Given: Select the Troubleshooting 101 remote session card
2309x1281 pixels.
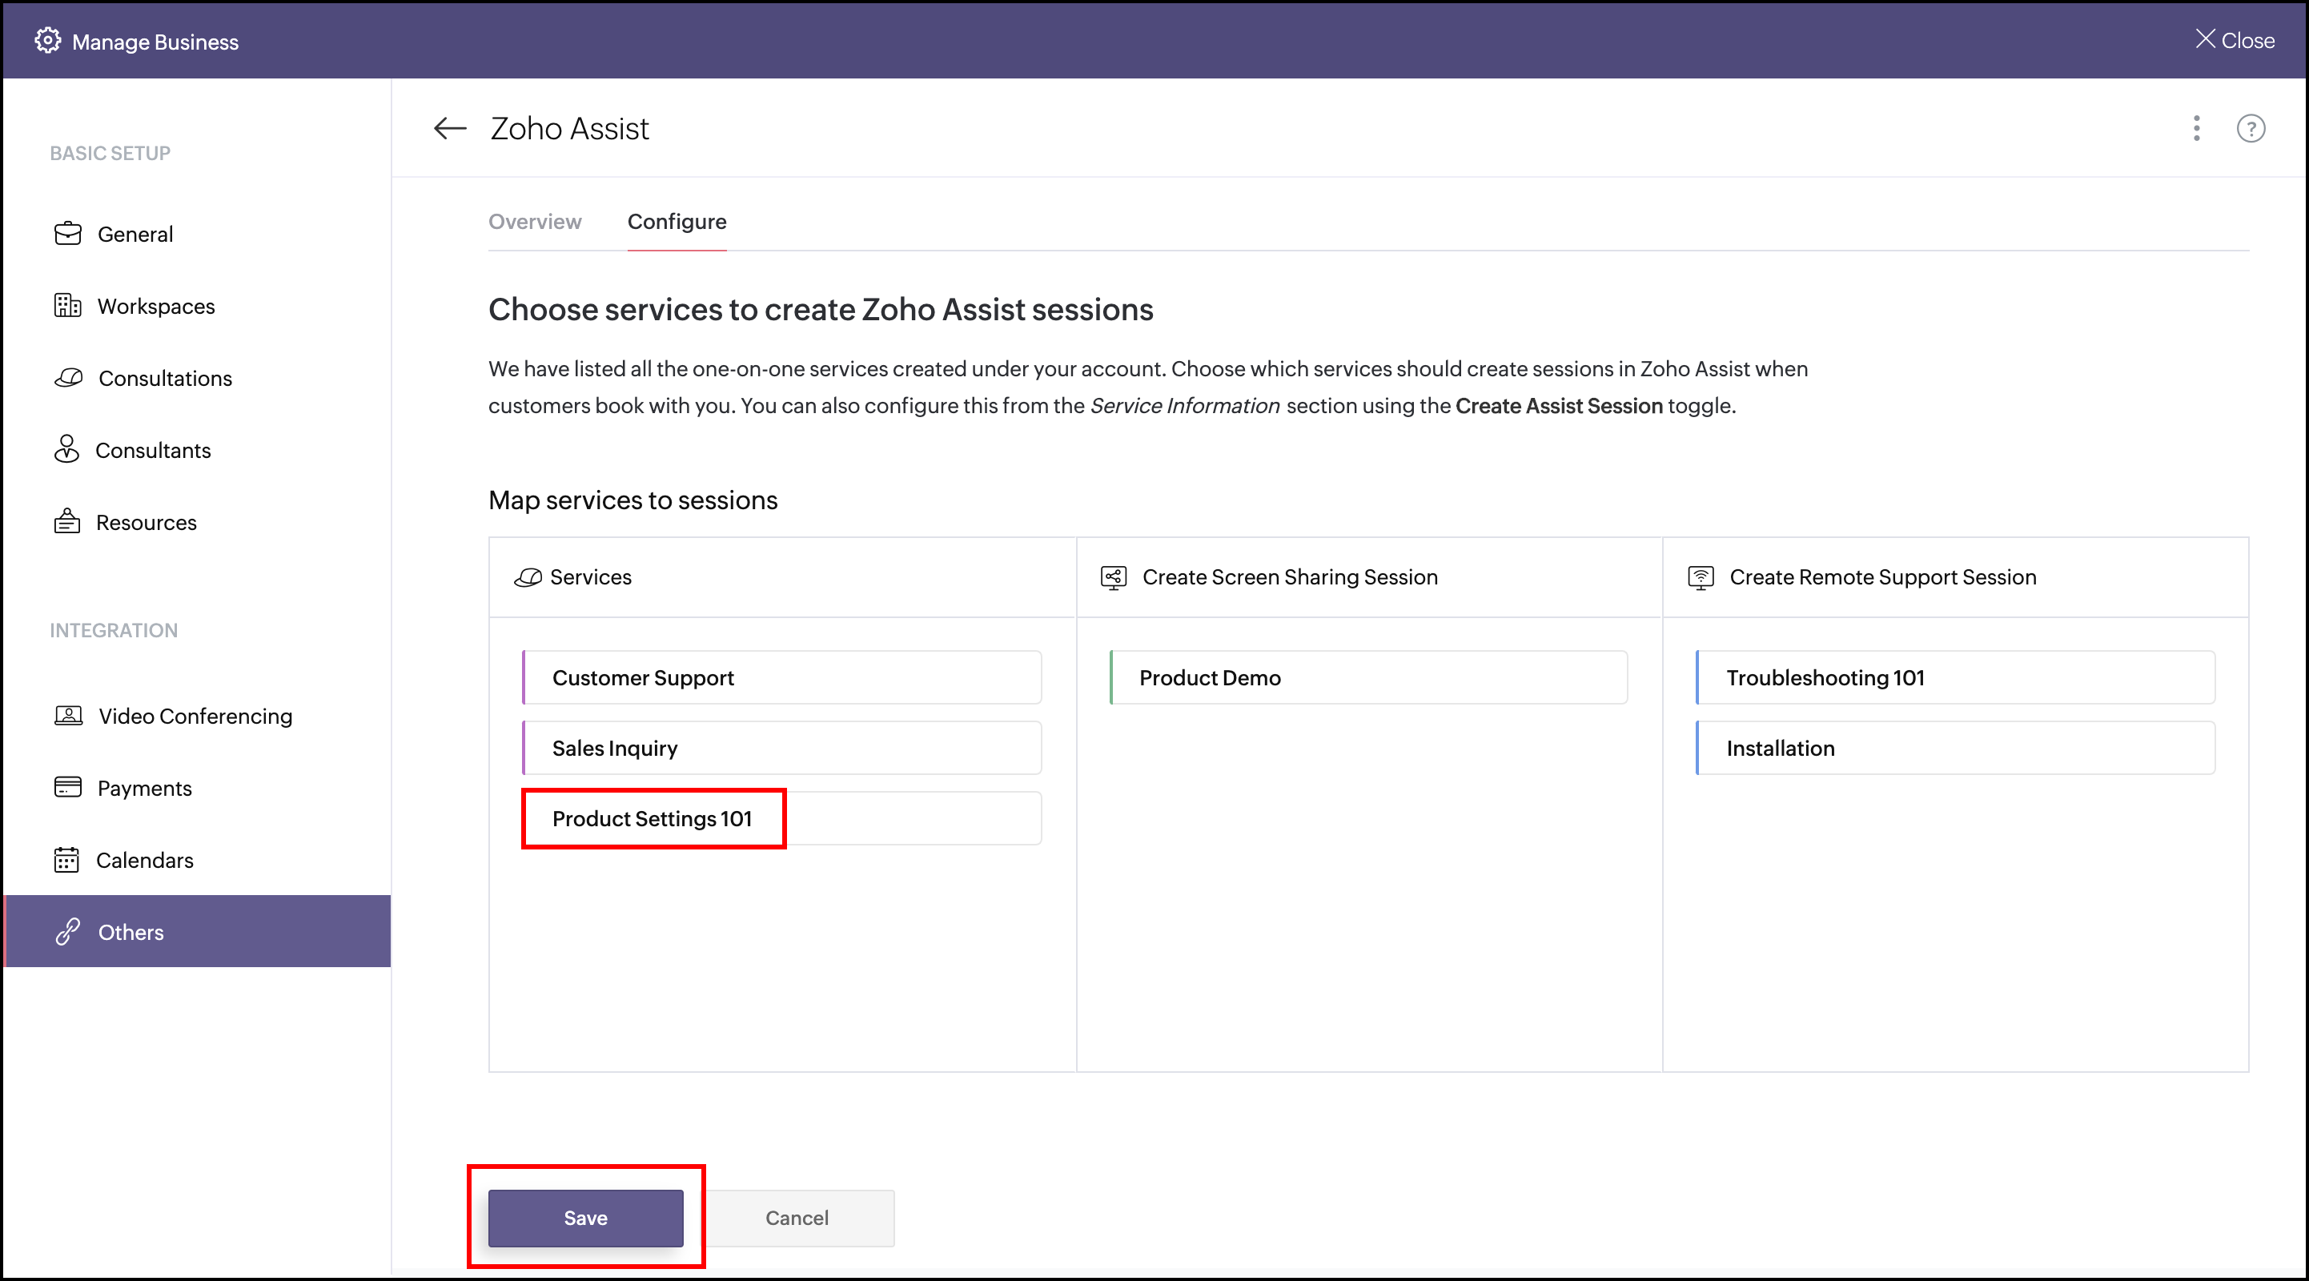Looking at the screenshot, I should 1956,677.
